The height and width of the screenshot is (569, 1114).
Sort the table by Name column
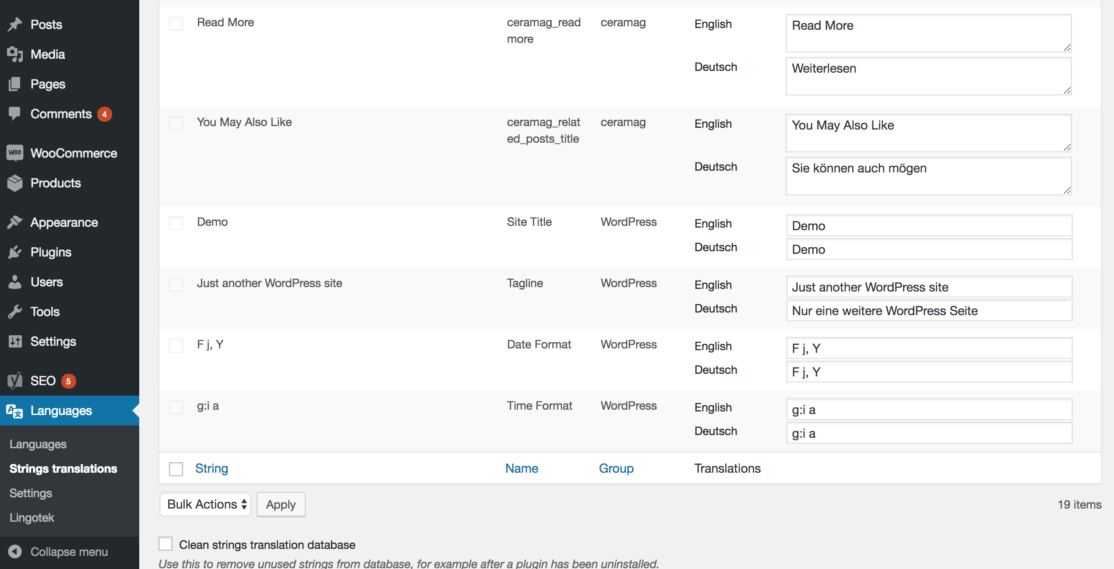tap(522, 468)
